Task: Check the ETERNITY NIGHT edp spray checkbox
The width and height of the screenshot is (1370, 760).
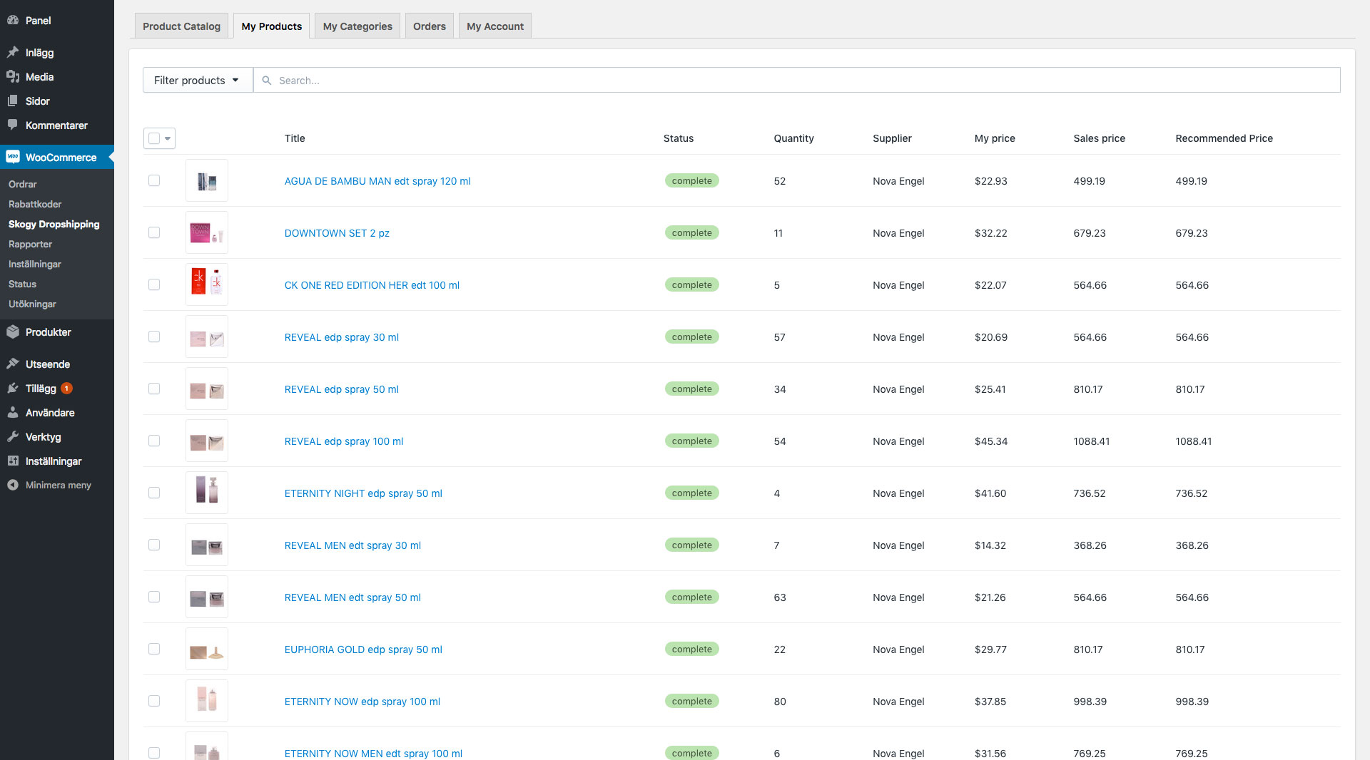Action: [154, 493]
